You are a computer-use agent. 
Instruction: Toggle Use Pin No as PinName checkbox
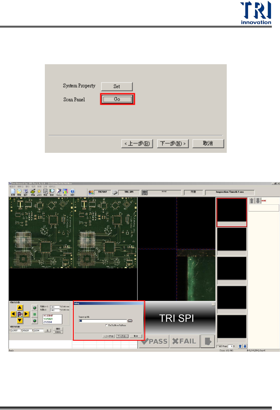click(107, 325)
